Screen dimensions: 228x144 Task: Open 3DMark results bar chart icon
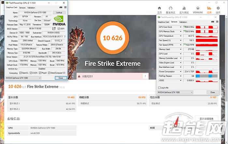click(x=209, y=8)
